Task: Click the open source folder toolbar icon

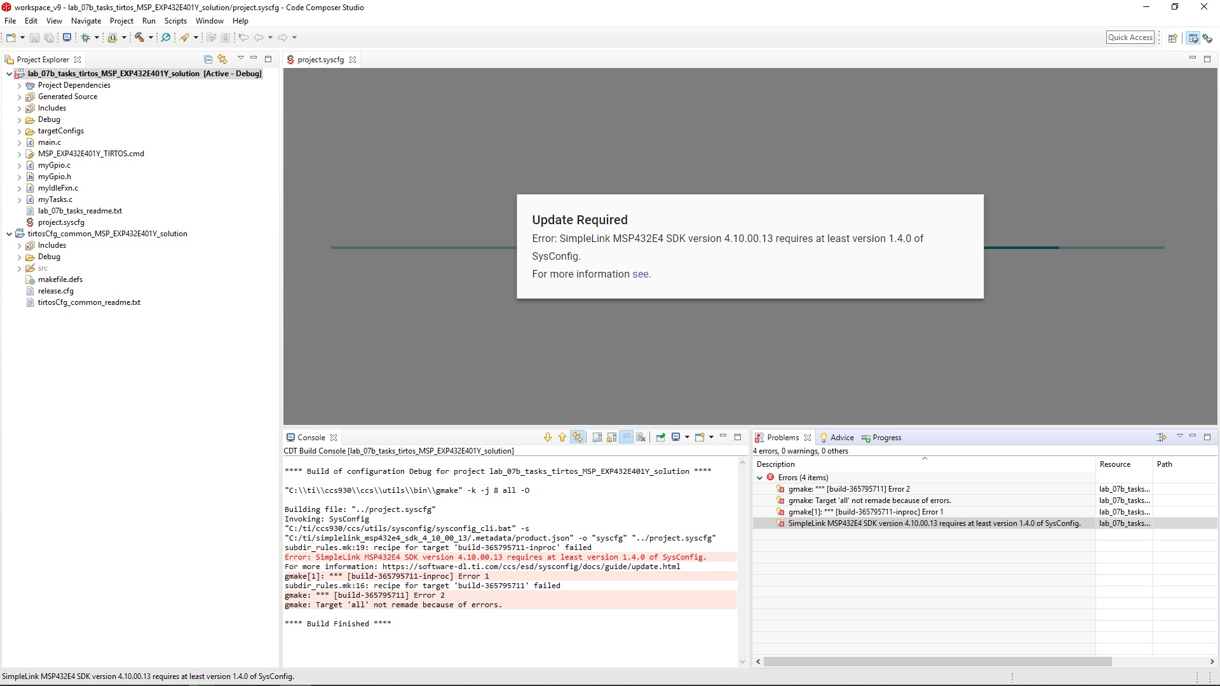Action: 112,37
